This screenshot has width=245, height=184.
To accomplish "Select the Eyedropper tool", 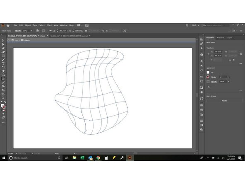I will [x=3, y=82].
